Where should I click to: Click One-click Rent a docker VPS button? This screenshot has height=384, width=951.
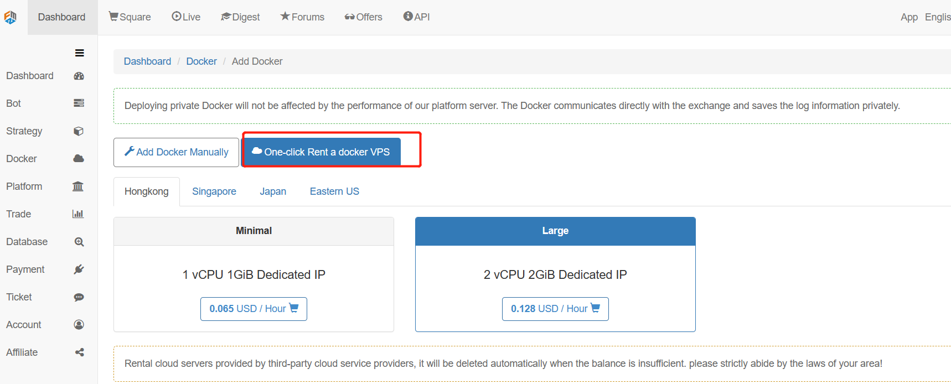[322, 152]
